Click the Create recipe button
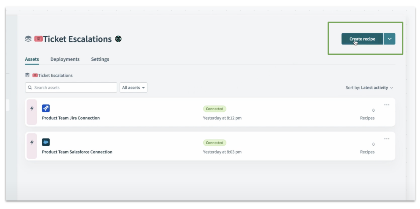The height and width of the screenshot is (209, 420). point(362,39)
